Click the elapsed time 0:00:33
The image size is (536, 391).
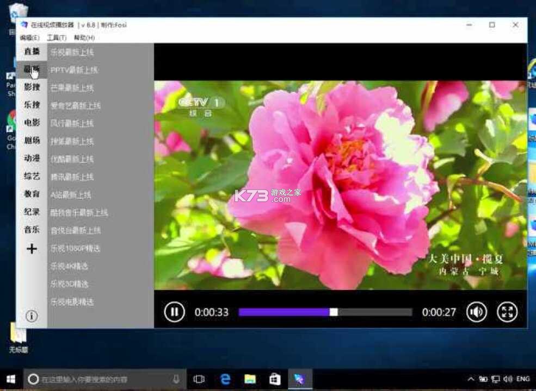click(x=212, y=312)
